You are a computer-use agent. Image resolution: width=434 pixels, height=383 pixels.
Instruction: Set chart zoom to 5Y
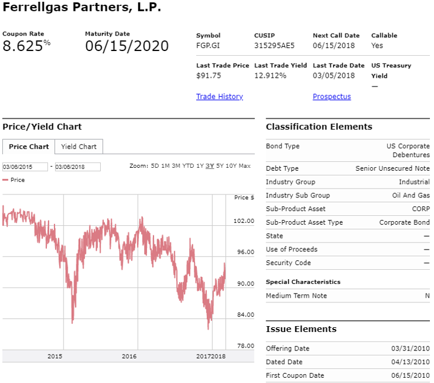click(220, 166)
